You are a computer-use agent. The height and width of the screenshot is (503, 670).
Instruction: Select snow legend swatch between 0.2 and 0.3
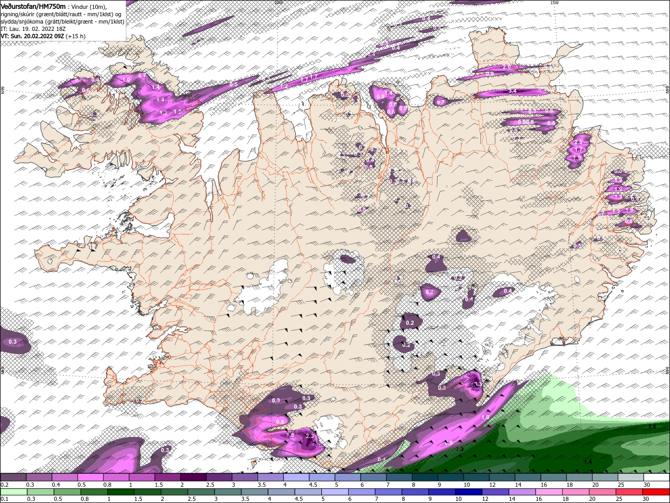[13, 477]
